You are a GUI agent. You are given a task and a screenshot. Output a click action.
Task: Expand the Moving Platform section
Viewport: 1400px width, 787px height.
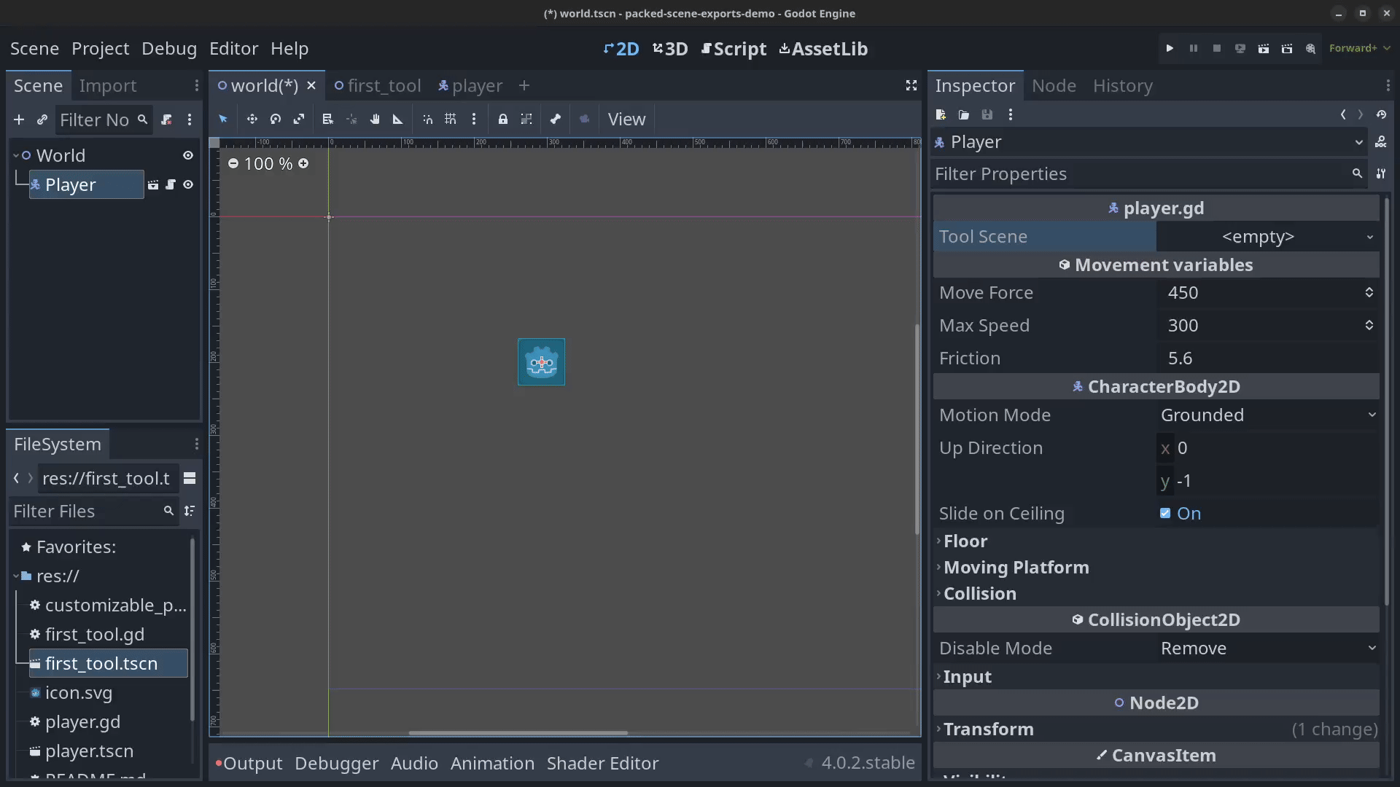click(x=1016, y=568)
